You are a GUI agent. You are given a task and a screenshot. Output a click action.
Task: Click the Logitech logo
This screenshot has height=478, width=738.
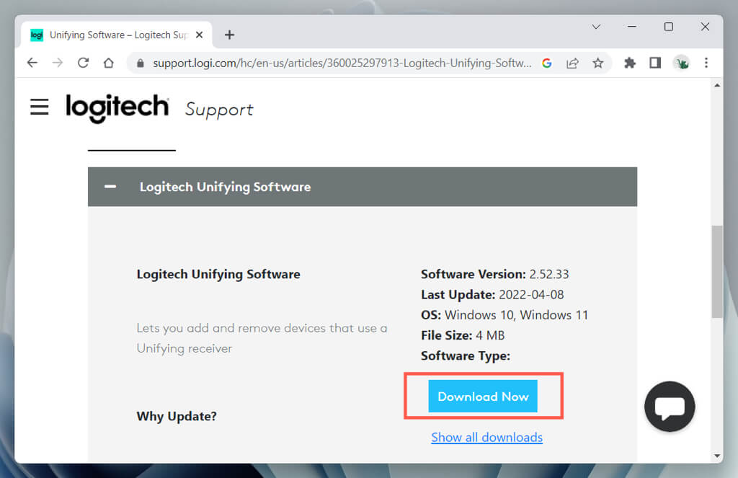[117, 108]
